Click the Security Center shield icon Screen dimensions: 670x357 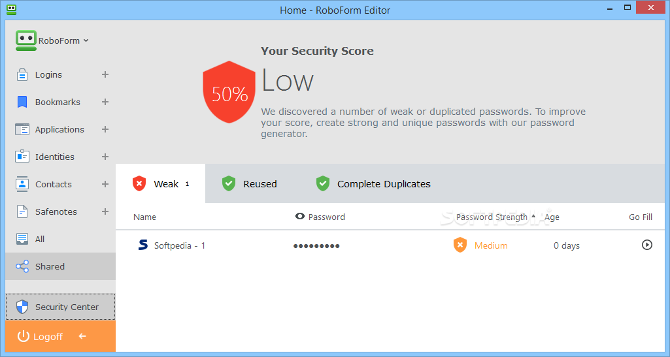pyautogui.click(x=22, y=307)
